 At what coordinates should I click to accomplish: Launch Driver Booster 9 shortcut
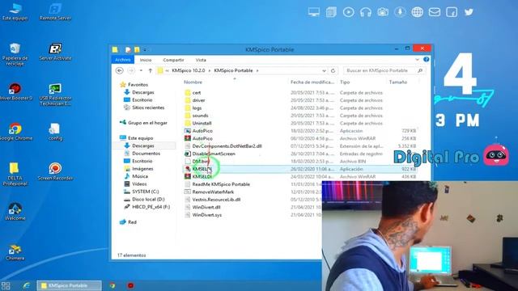coord(15,91)
